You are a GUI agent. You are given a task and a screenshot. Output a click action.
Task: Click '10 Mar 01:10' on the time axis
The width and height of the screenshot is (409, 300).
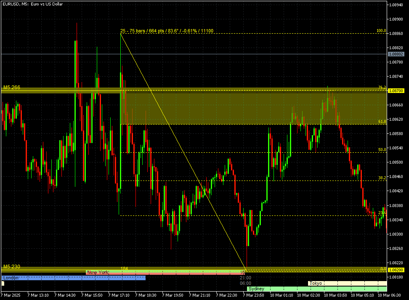pyautogui.click(x=282, y=295)
